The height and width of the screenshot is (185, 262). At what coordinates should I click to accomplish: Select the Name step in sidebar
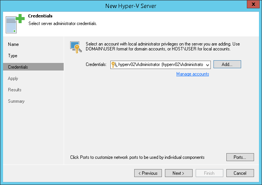point(13,44)
